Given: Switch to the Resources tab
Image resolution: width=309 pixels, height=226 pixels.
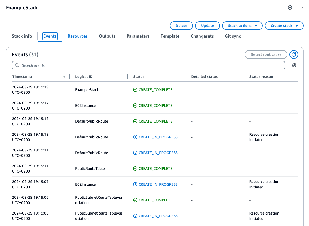Looking at the screenshot, I should pos(78,36).
